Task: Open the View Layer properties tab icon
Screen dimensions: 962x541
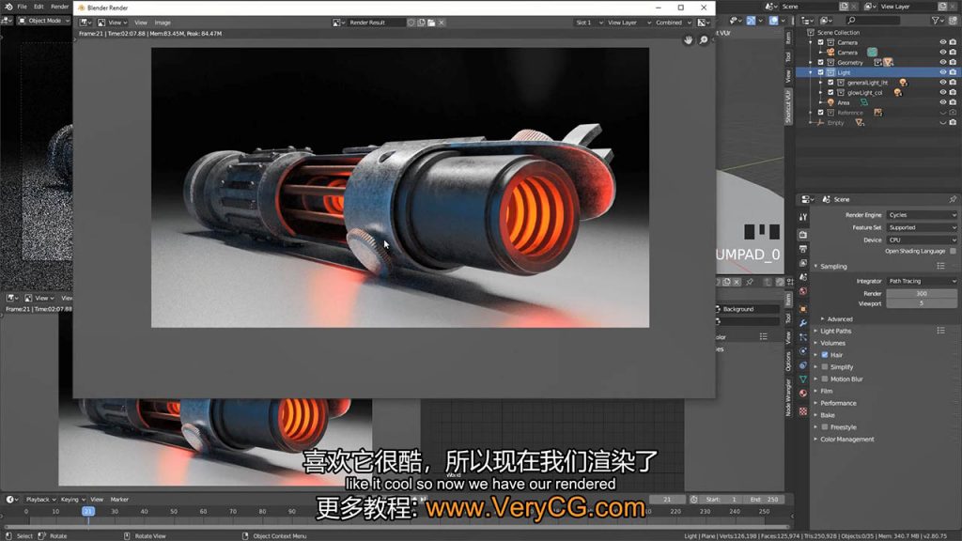Action: [803, 263]
